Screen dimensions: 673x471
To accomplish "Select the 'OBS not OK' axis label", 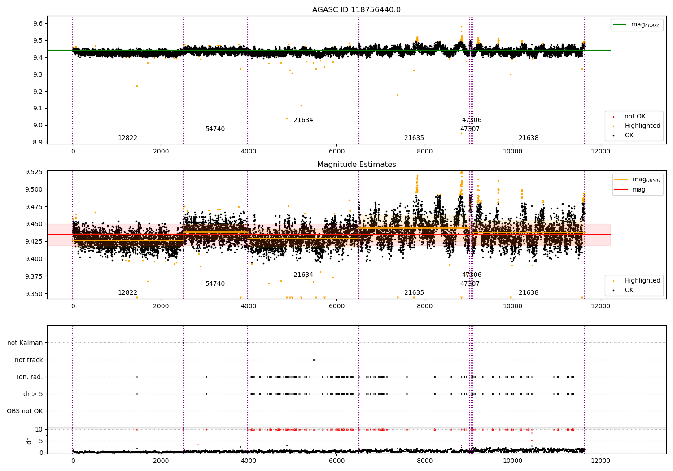I will point(25,411).
